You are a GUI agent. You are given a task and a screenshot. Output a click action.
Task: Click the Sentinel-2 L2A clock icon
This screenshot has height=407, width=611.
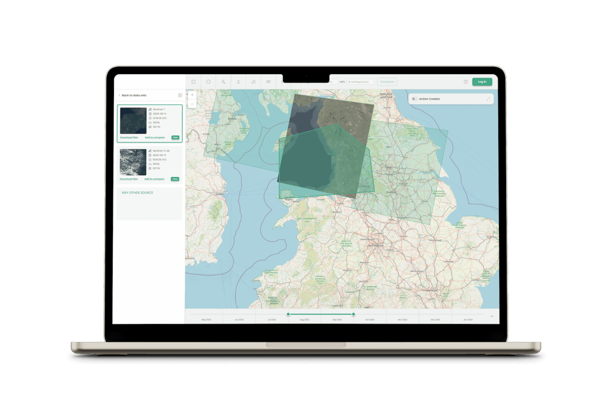[150, 160]
